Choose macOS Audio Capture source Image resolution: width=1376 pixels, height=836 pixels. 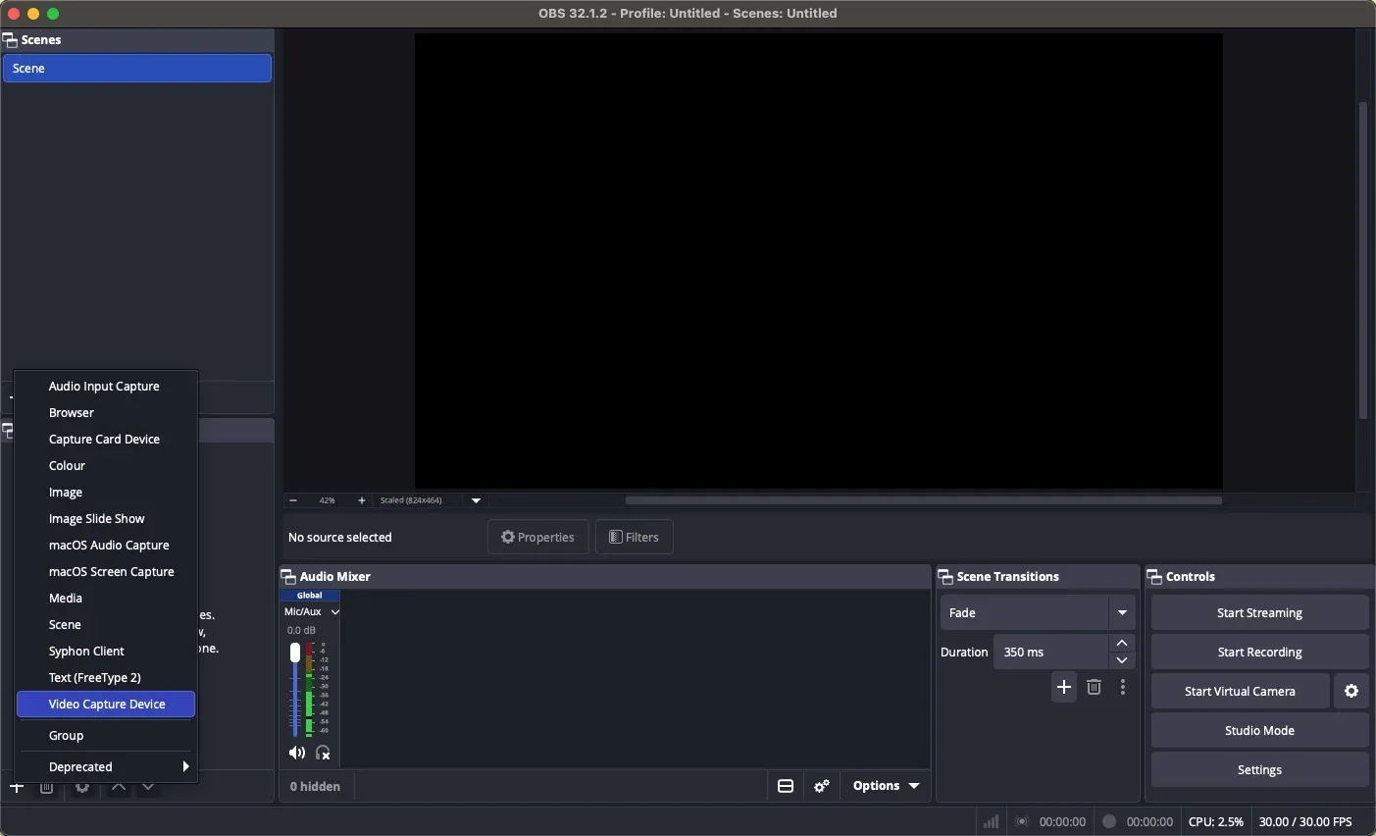(106, 546)
